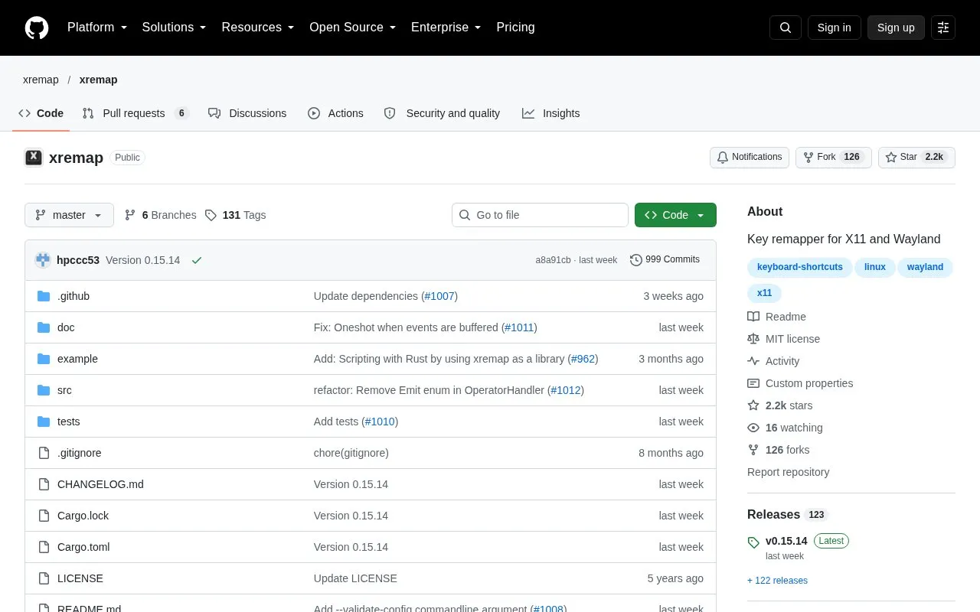Open the green Code dropdown button
The height and width of the screenshot is (612, 980).
click(x=675, y=215)
